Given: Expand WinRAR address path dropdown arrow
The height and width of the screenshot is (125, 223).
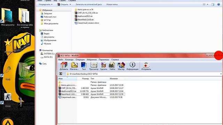Looking at the screenshot, I should [221, 74].
